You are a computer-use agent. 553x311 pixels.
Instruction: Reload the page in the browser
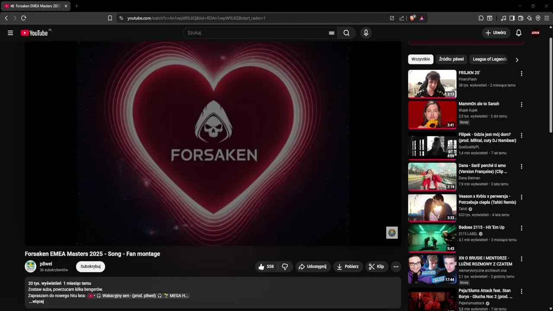[x=23, y=18]
